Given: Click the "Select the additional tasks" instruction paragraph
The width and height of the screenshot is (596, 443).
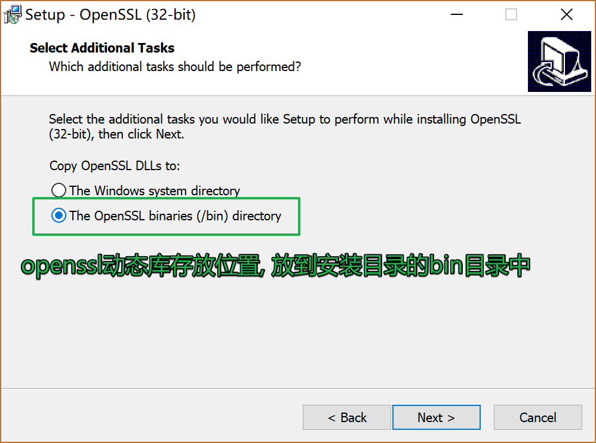Looking at the screenshot, I should point(284,127).
